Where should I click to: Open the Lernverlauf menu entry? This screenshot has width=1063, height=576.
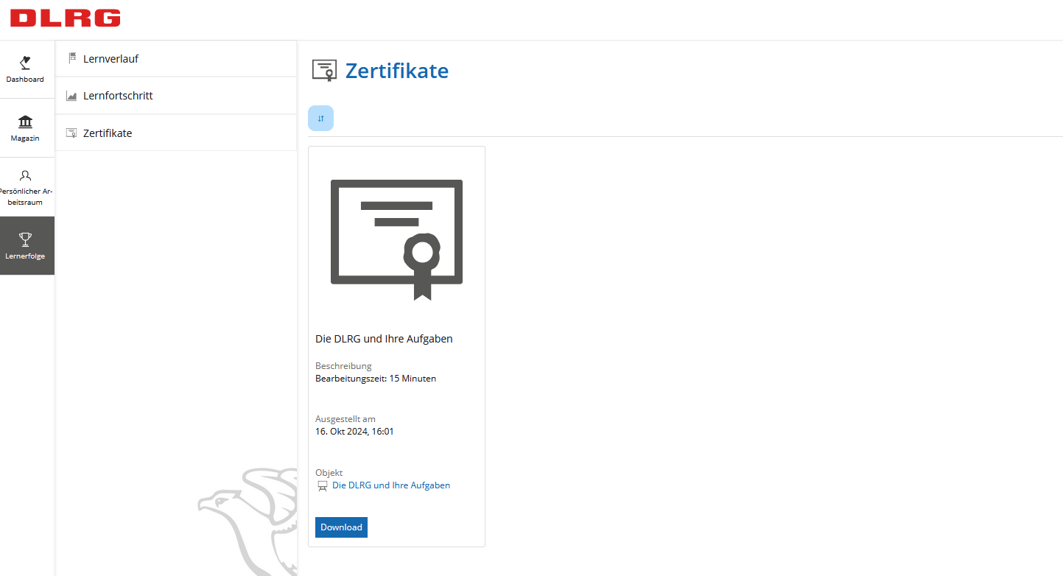[x=110, y=58]
